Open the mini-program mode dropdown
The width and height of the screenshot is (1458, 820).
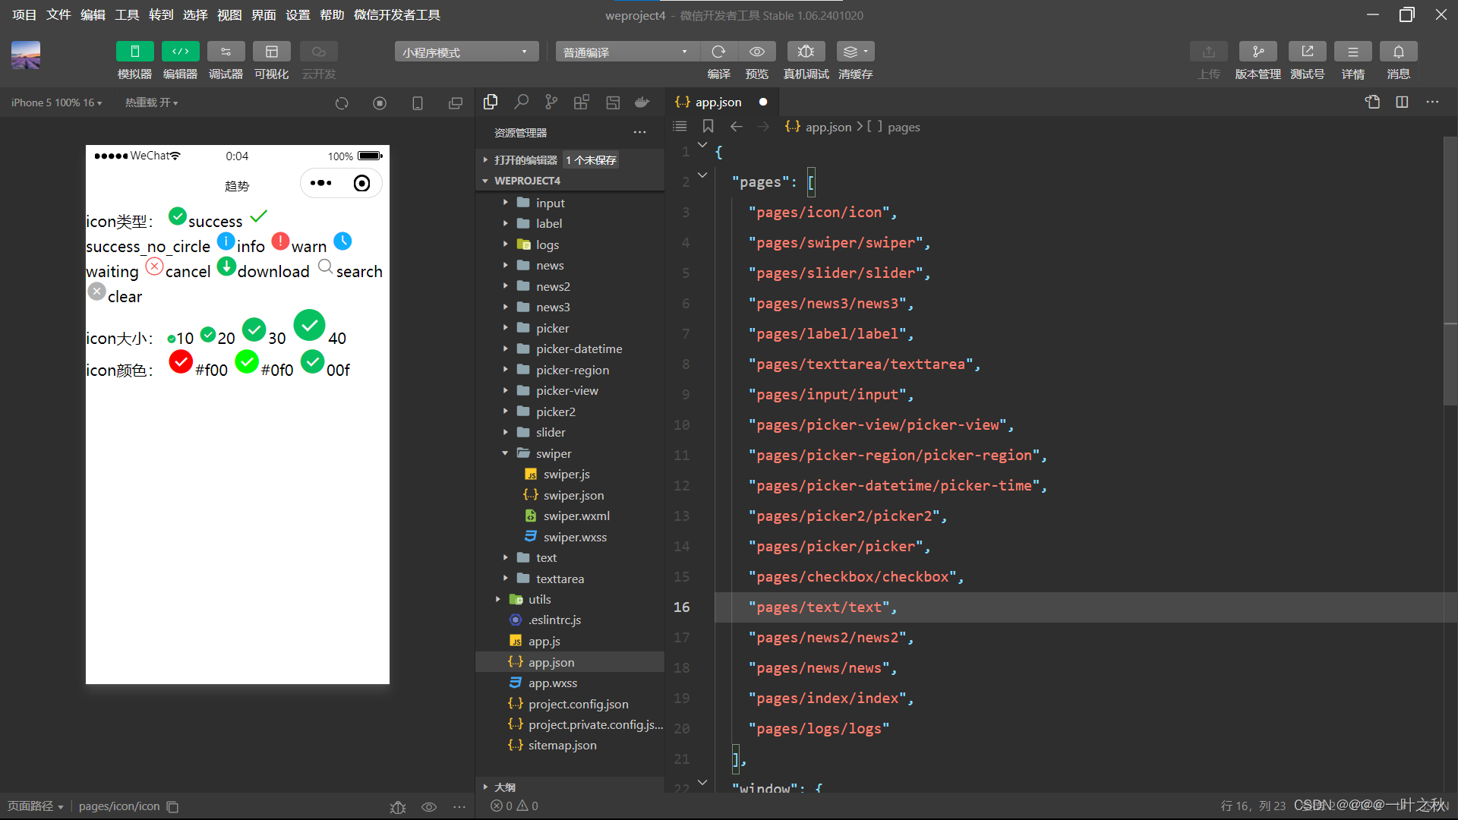(x=465, y=52)
